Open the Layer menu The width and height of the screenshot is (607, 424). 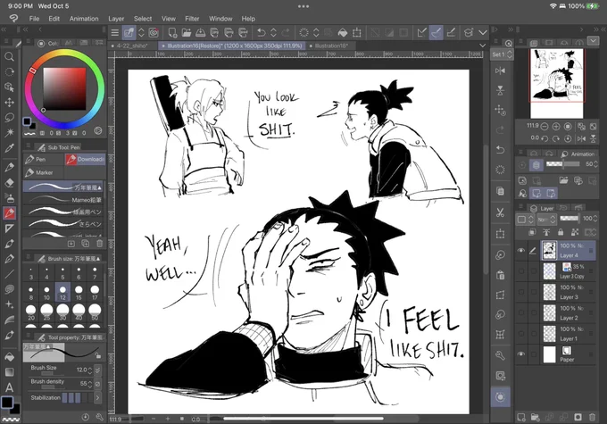116,19
